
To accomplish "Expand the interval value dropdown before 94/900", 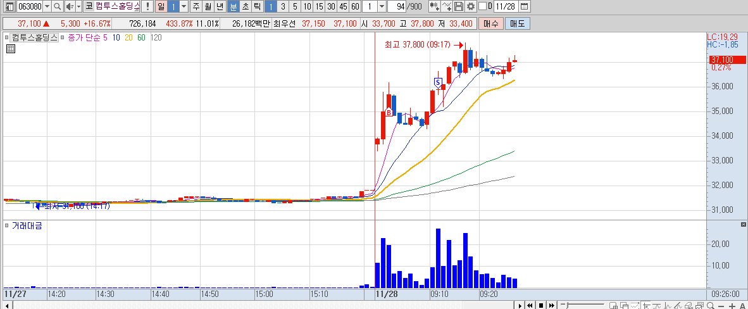I will [382, 6].
